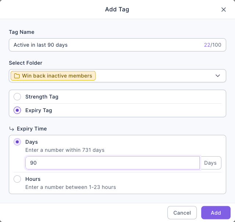Click the Select Folder label
This screenshot has width=235, height=222.
coord(25,63)
